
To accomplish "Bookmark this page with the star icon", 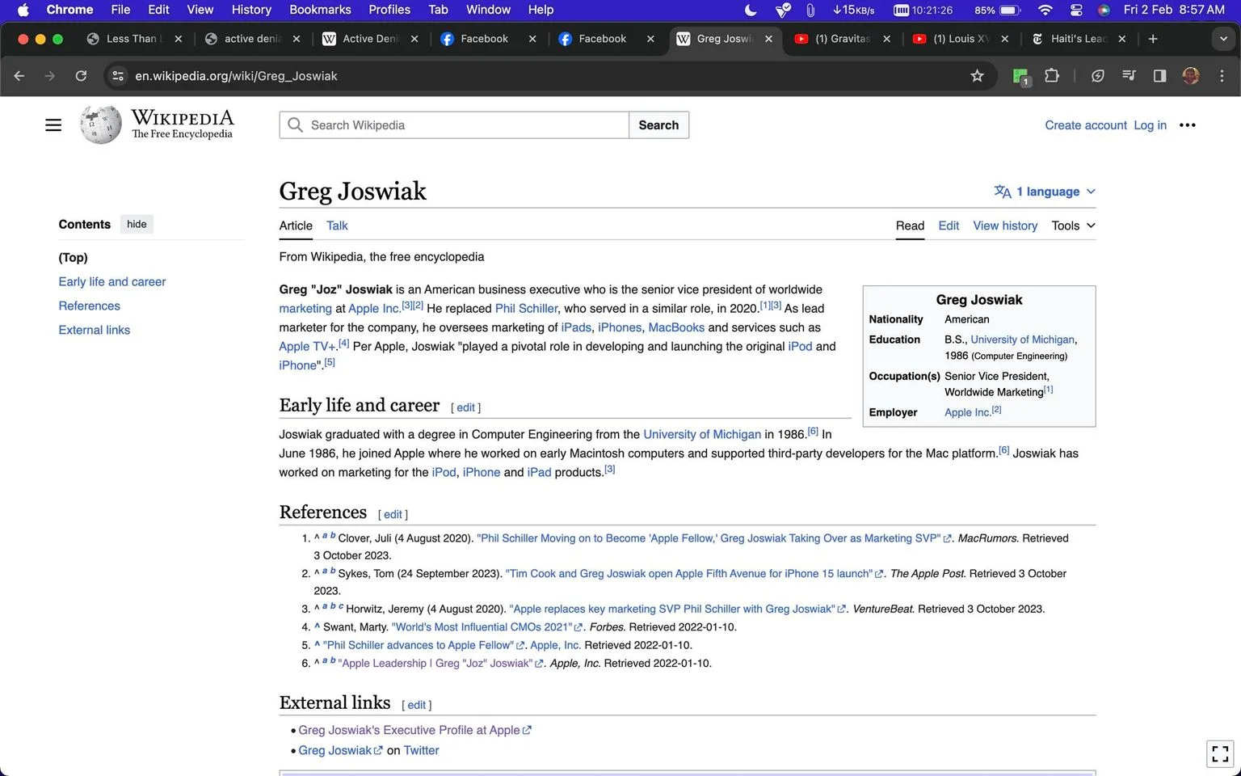I will pos(977,76).
